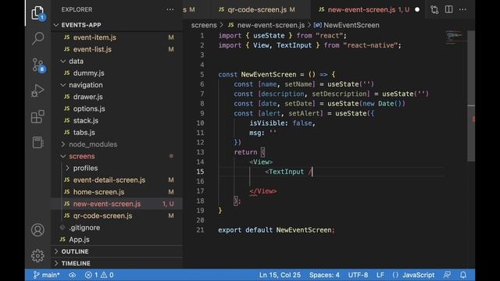Click unsaved dot on new-event-screen.js tab

coord(417,9)
